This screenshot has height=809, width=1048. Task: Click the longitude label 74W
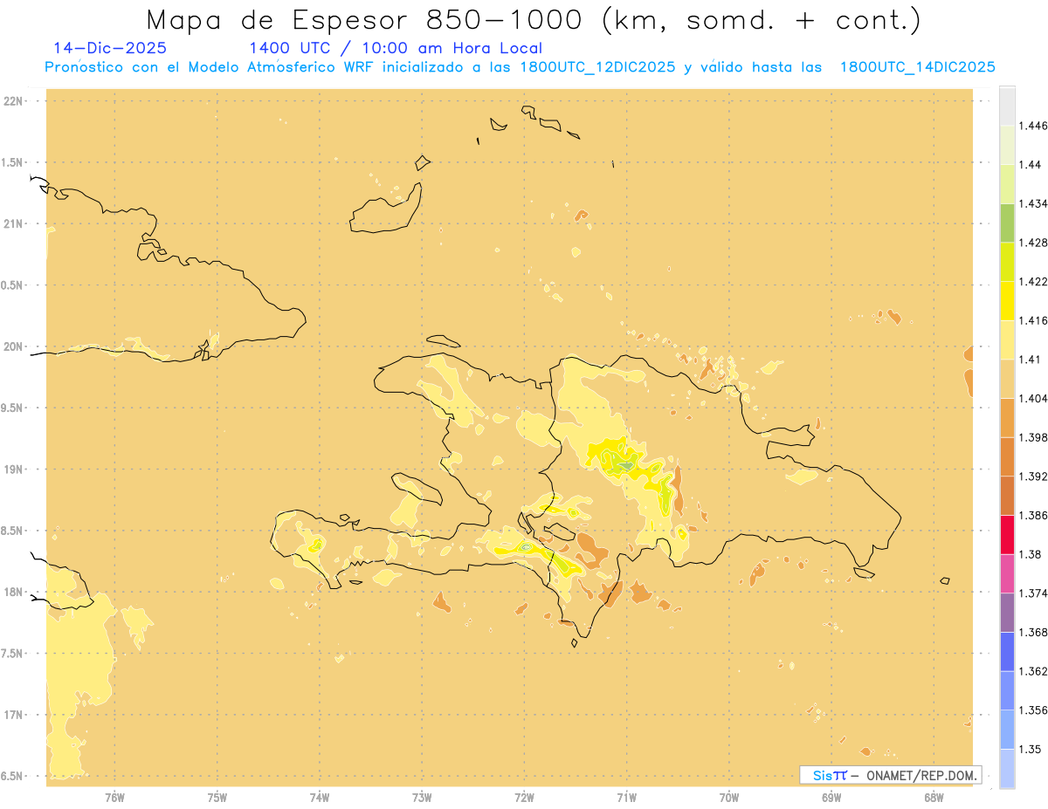(x=320, y=798)
